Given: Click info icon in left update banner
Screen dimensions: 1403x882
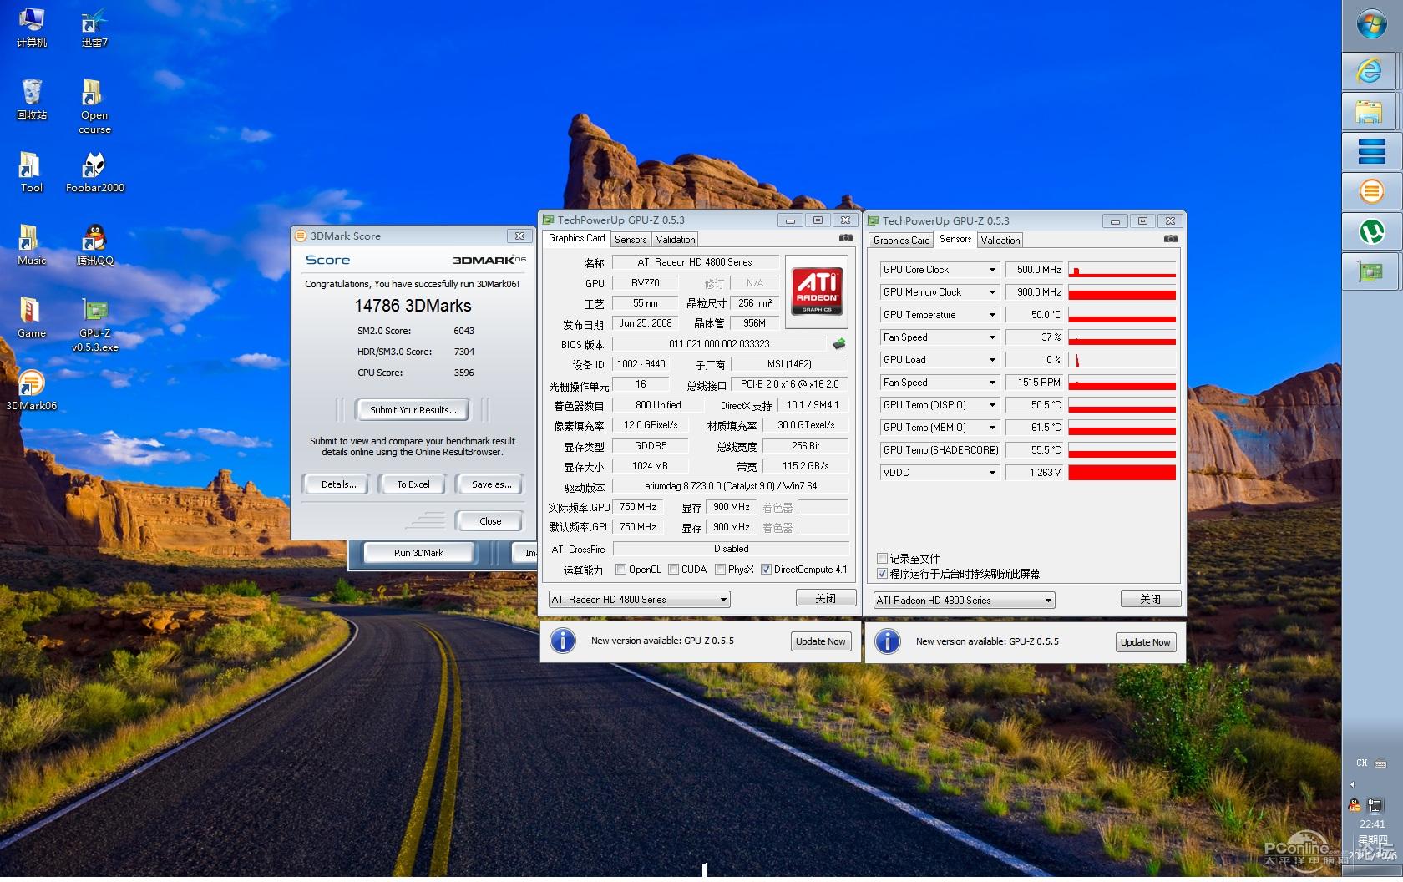Looking at the screenshot, I should pos(563,641).
